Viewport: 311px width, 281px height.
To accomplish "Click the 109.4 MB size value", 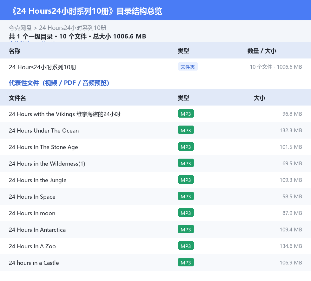I will click(x=291, y=229).
